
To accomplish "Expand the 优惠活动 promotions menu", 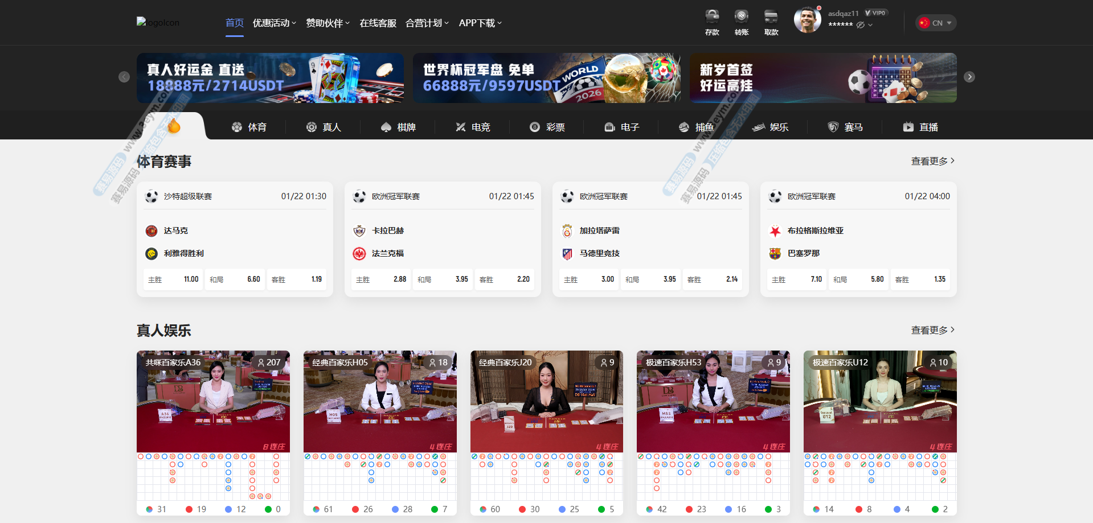I will 274,23.
